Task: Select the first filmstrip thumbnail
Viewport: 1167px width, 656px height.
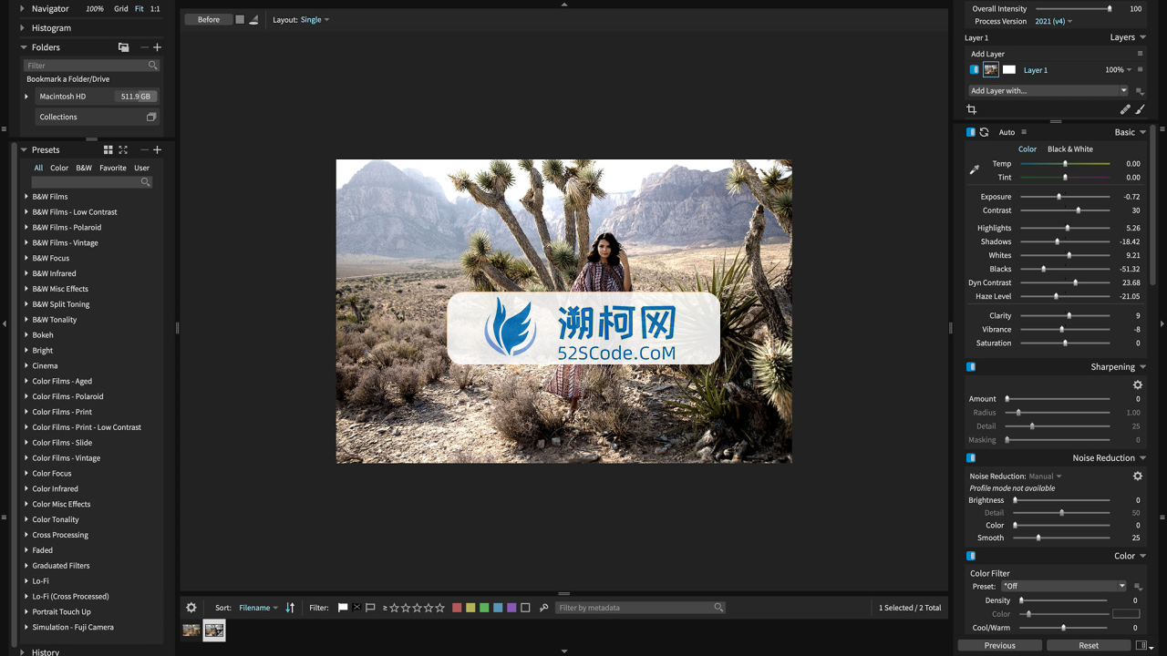Action: tap(191, 630)
